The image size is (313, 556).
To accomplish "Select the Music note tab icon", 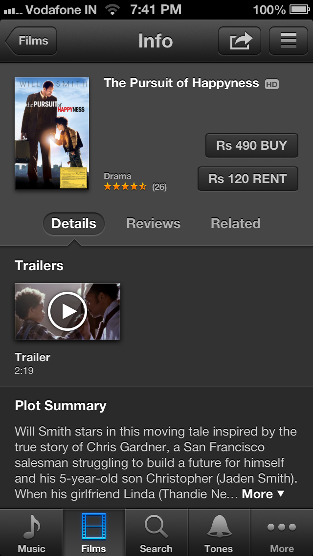I will click(x=32, y=527).
